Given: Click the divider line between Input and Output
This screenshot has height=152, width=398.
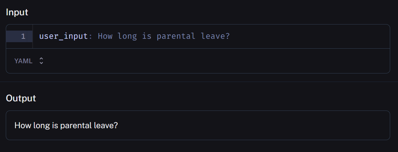Looking at the screenshot, I should [x=199, y=82].
